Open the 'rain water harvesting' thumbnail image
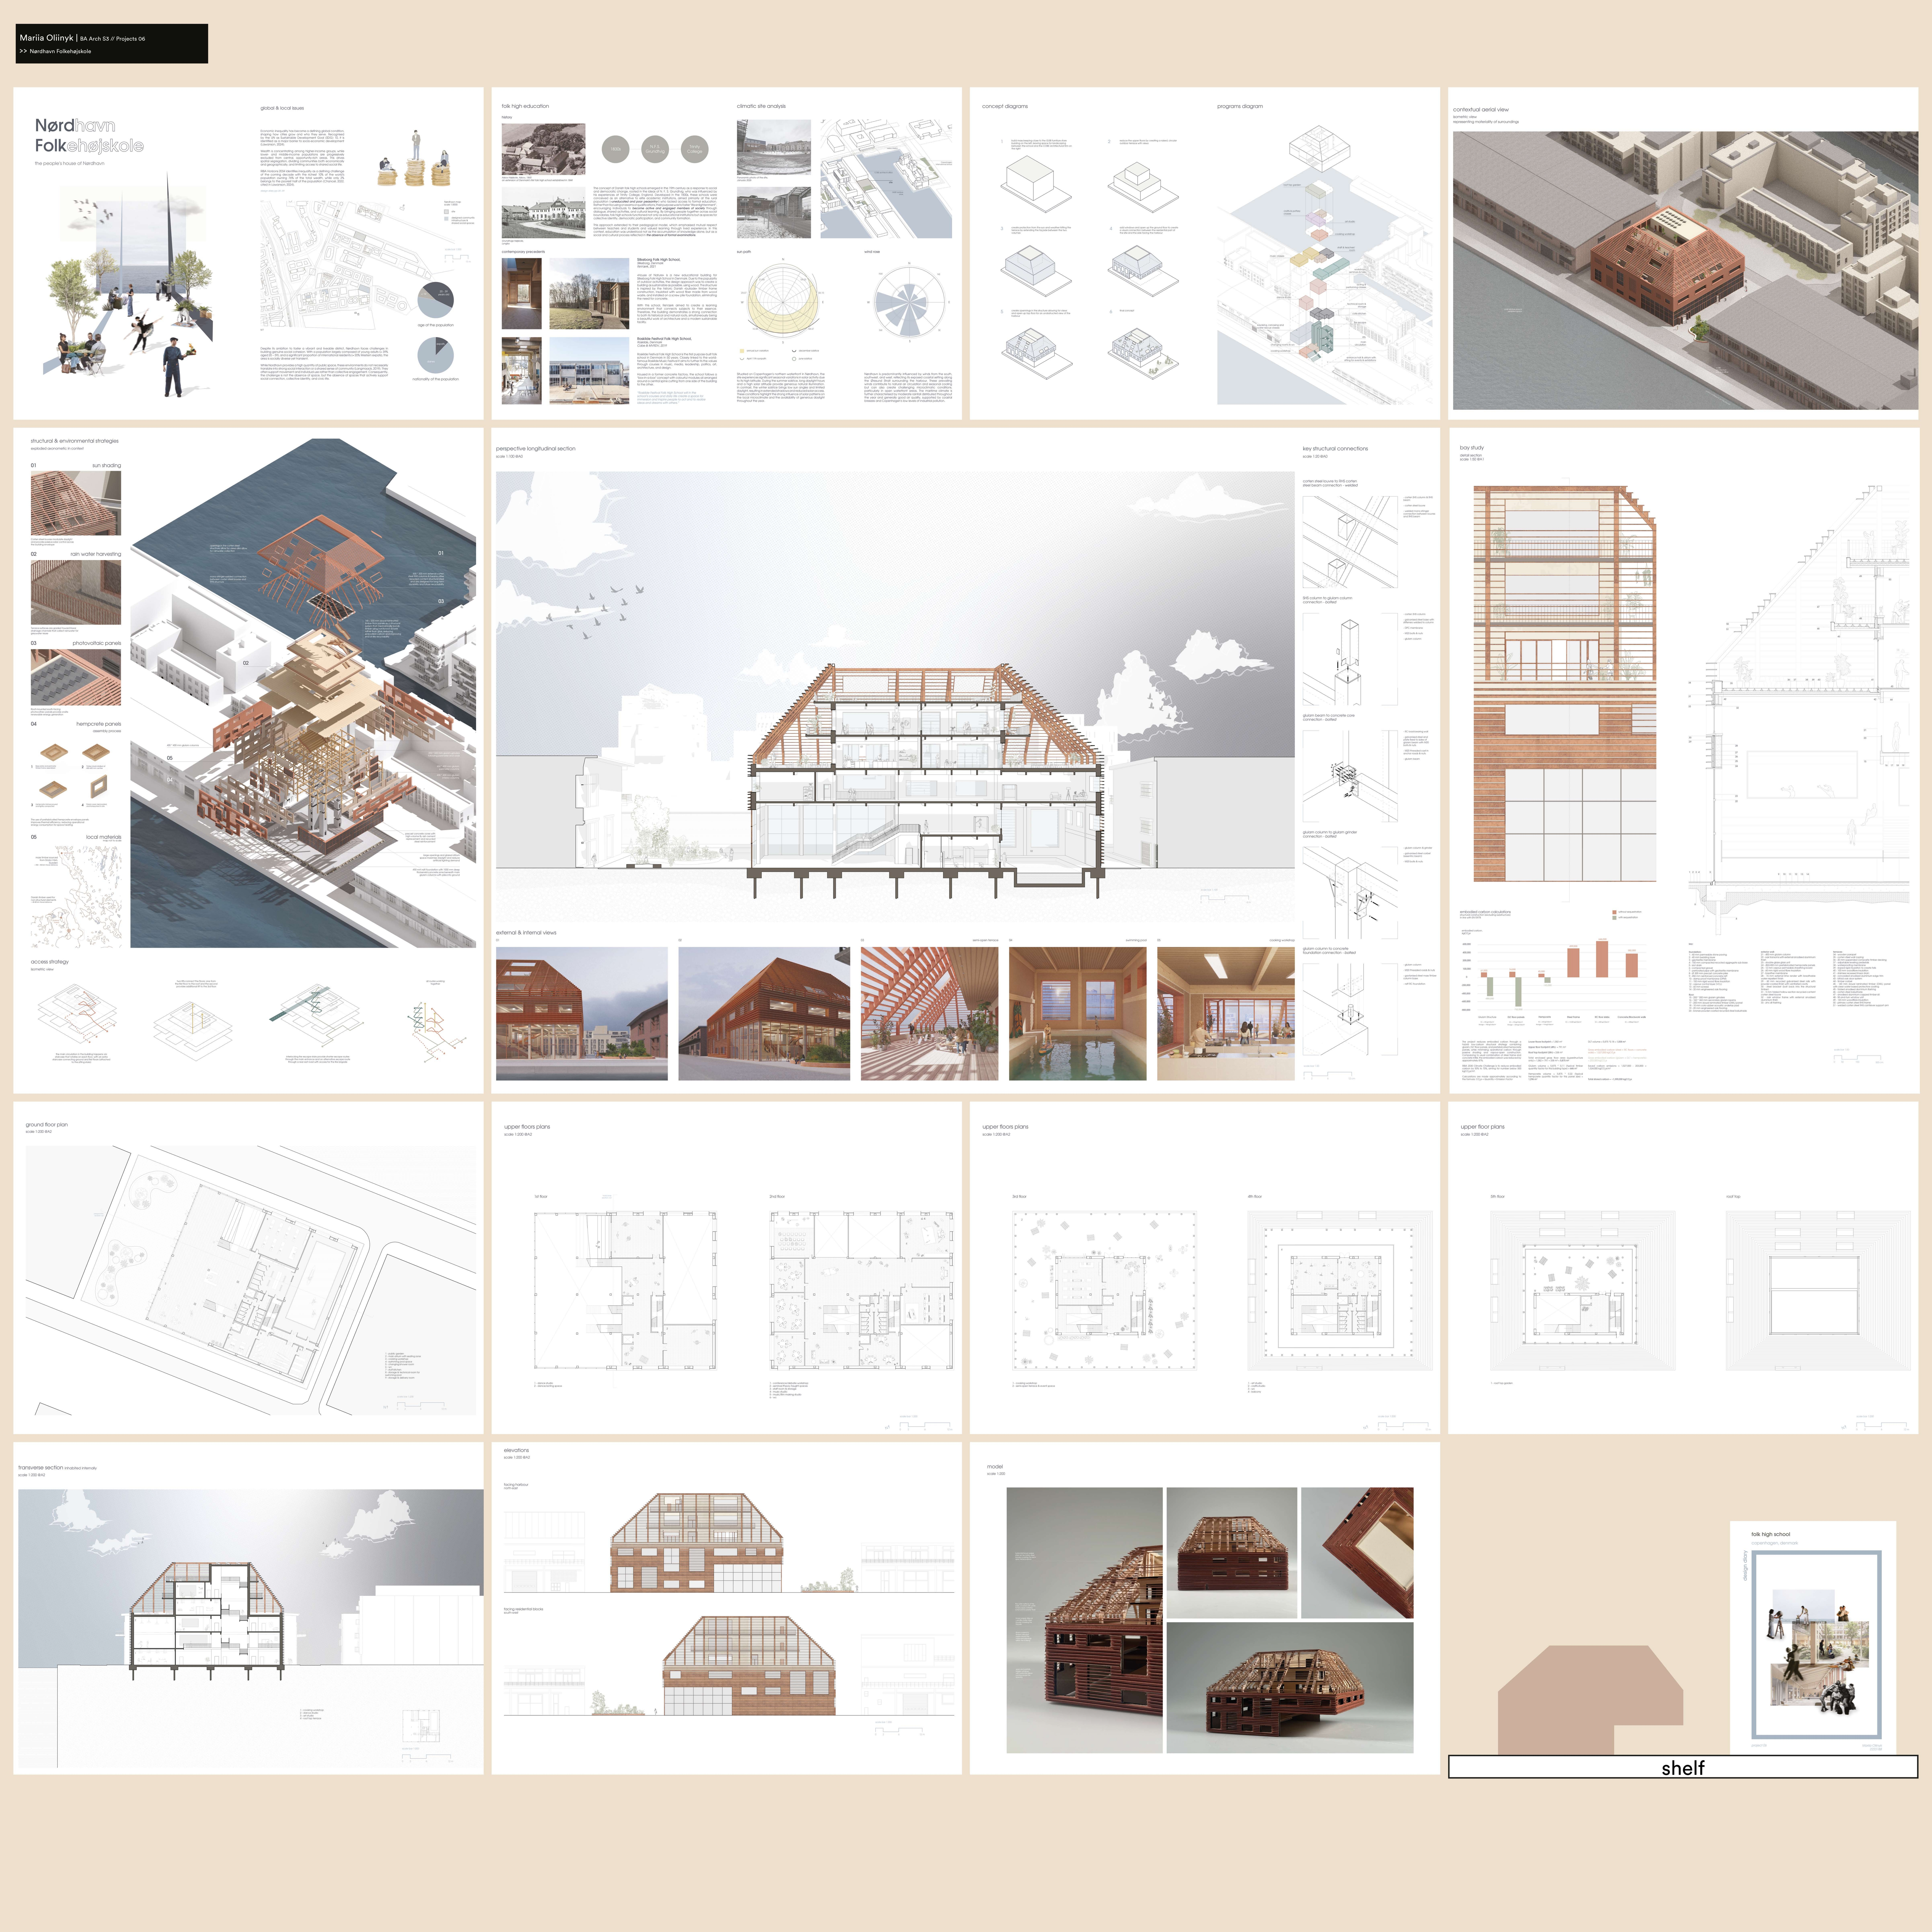The width and height of the screenshot is (1932, 1932). click(76, 592)
